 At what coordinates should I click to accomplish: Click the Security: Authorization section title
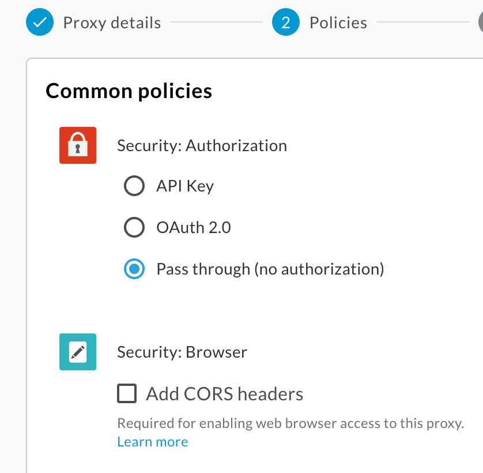coord(202,145)
